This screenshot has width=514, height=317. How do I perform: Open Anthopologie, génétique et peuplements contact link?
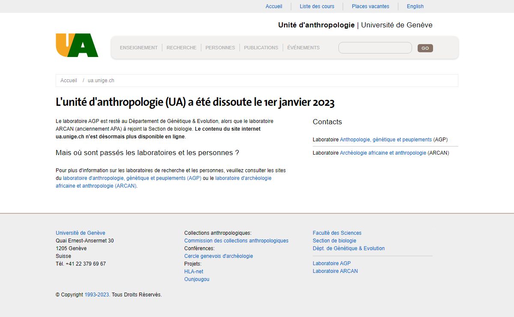(386, 140)
